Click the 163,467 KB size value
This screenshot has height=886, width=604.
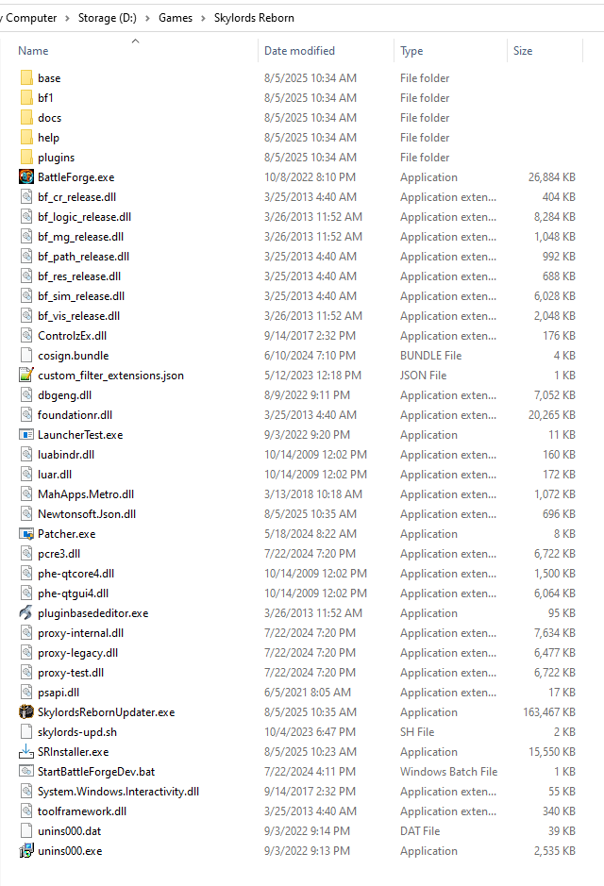[548, 712]
